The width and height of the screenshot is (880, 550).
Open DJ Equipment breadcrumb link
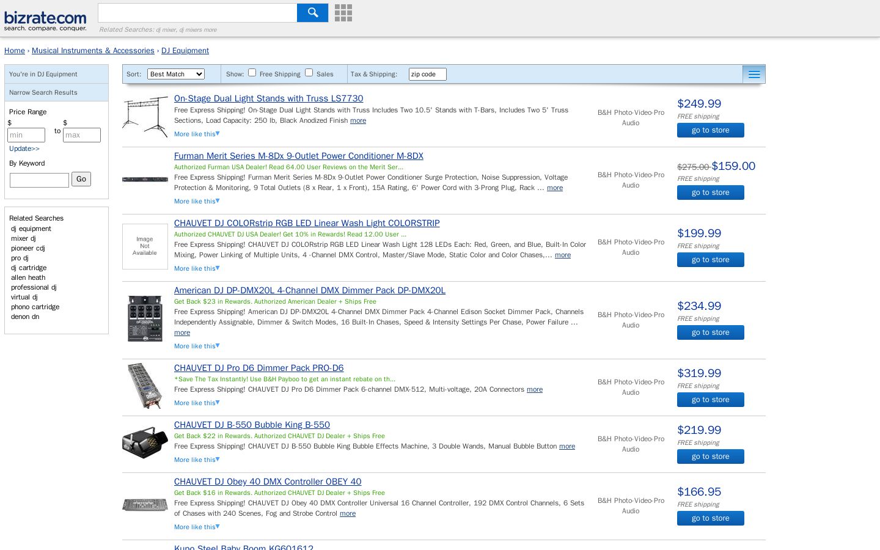coord(185,51)
